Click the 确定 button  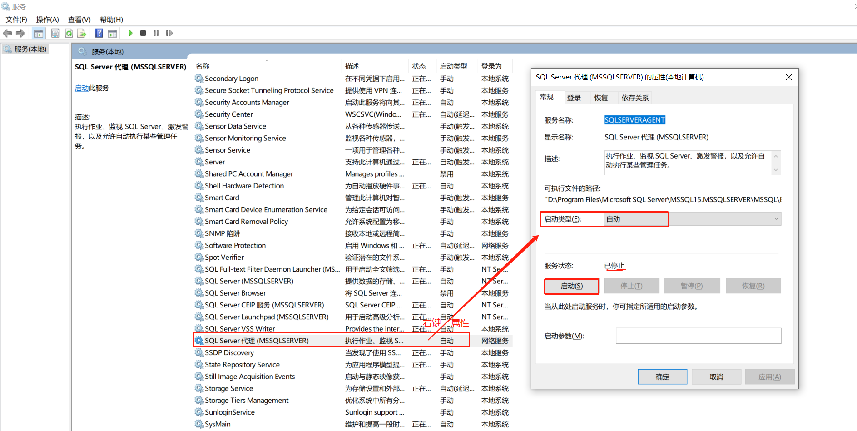tap(663, 377)
